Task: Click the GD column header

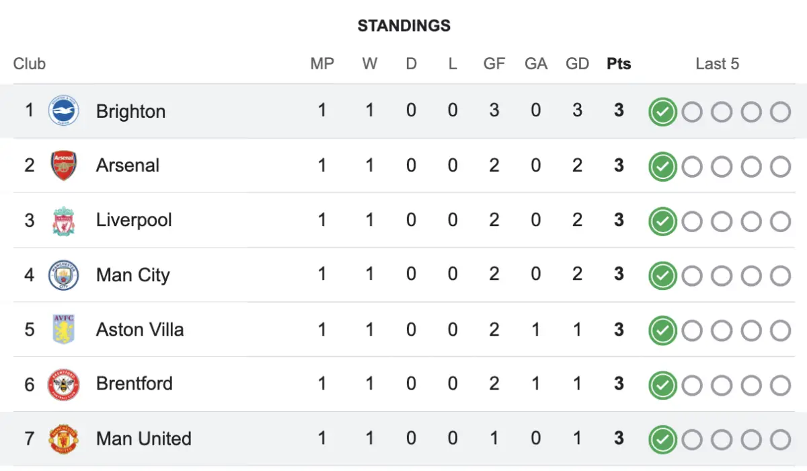Action: tap(577, 64)
